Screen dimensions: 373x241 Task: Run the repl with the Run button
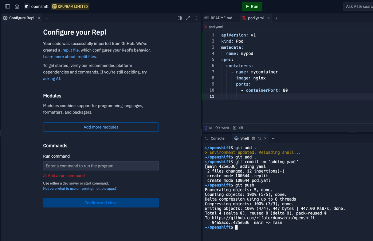point(252,7)
